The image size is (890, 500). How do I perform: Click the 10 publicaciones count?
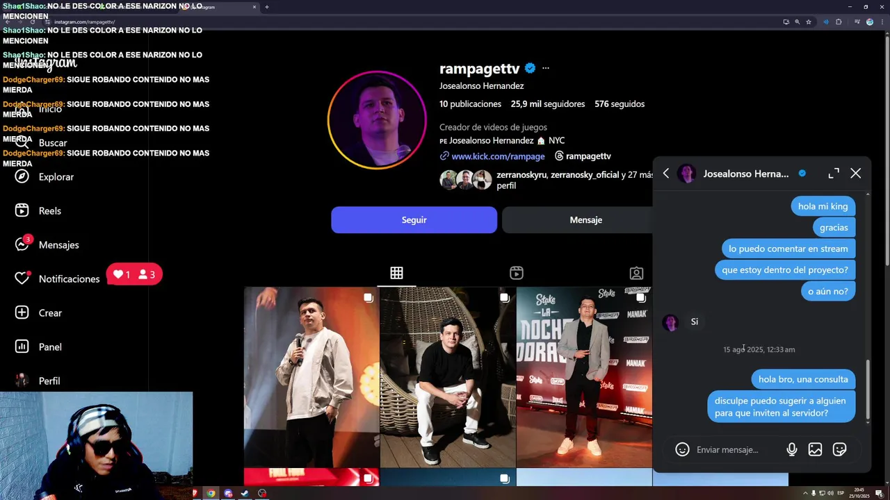tap(470, 103)
